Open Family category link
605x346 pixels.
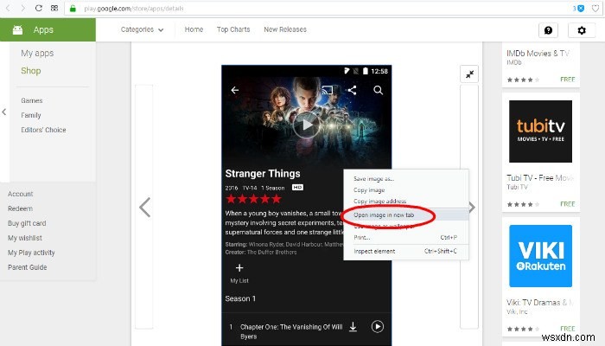point(31,115)
